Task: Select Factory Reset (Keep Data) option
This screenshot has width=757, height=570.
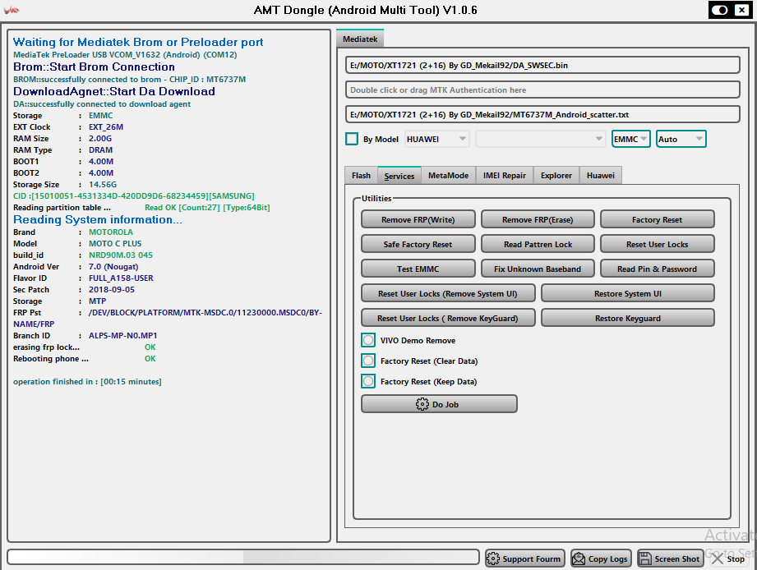Action: (x=368, y=381)
